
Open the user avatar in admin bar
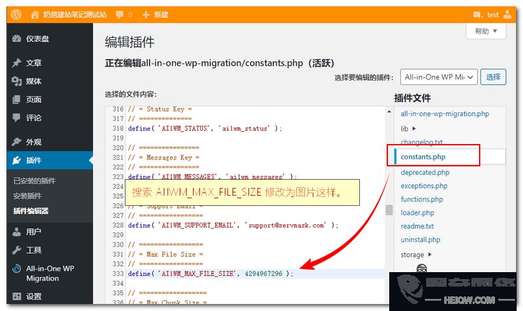507,15
